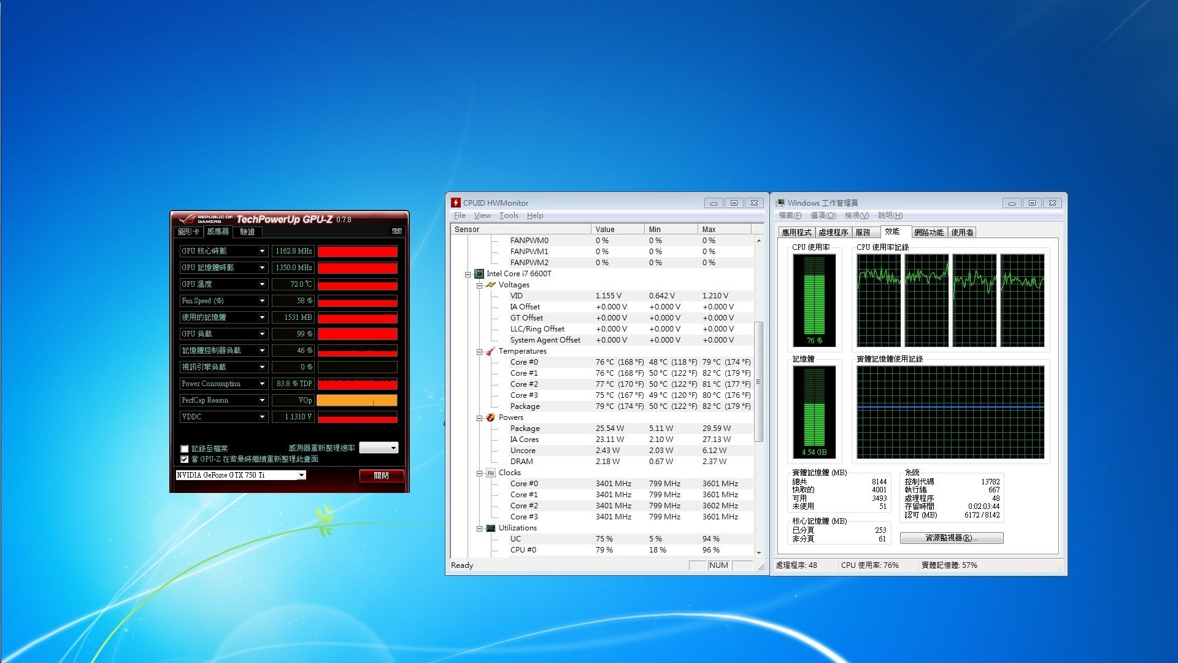Open the sensor refresh rate dropdown
Screen dimensions: 1178x663
379,448
